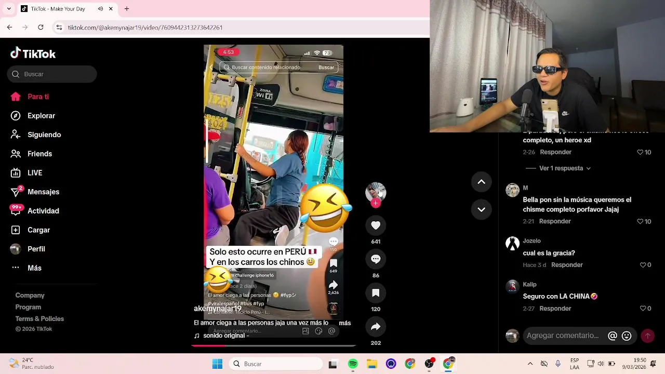
Task: Click the sidebar Buscar search field
Action: pos(52,74)
